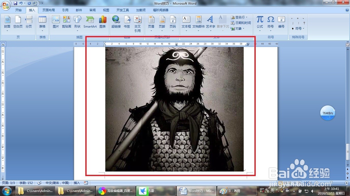350x196 pixels.
Task: Insert 日期和时间 date and time
Action: coord(241,23)
